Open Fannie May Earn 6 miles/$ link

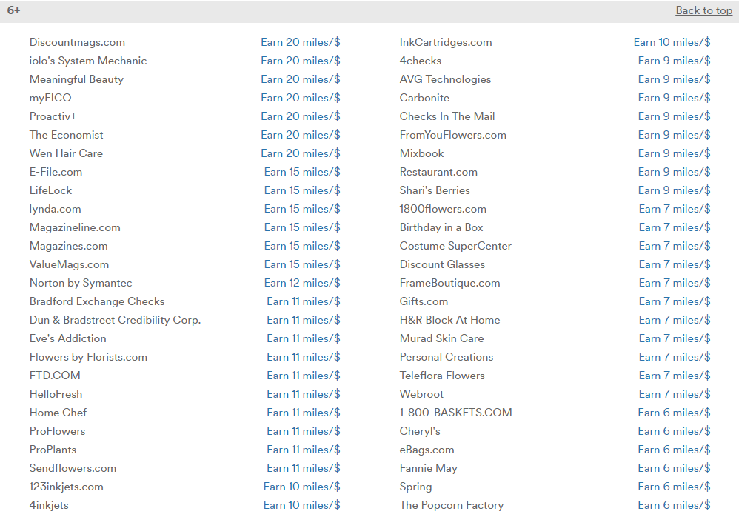pos(674,468)
